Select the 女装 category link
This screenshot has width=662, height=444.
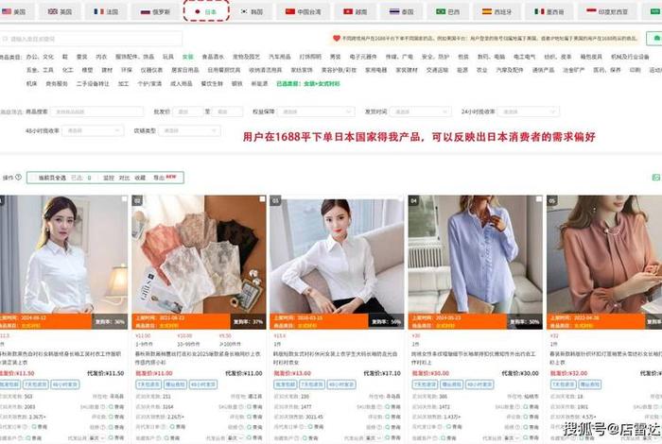[x=188, y=57]
